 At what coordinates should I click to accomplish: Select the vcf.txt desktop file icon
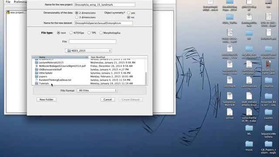230,112
